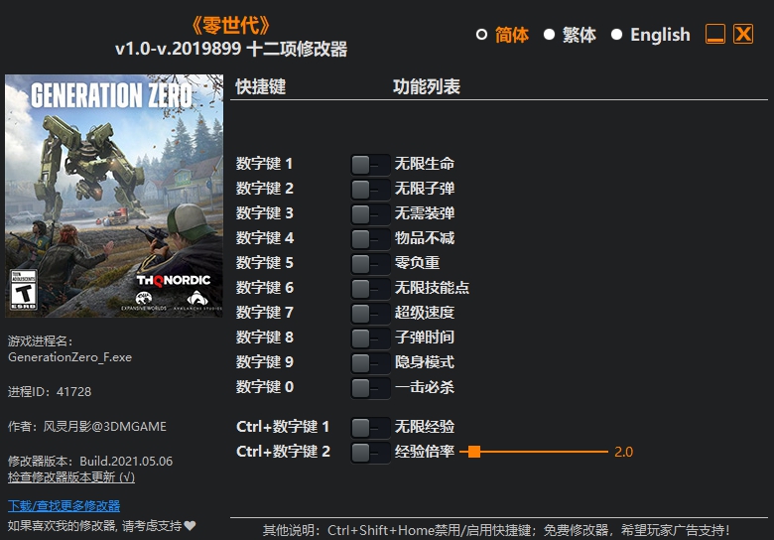The height and width of the screenshot is (540, 774).
Task: Click the 经验倍率 slider track midpoint
Action: point(534,452)
